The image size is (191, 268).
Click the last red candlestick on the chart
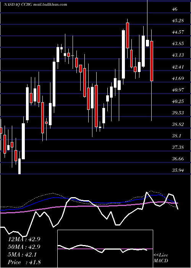152,61
